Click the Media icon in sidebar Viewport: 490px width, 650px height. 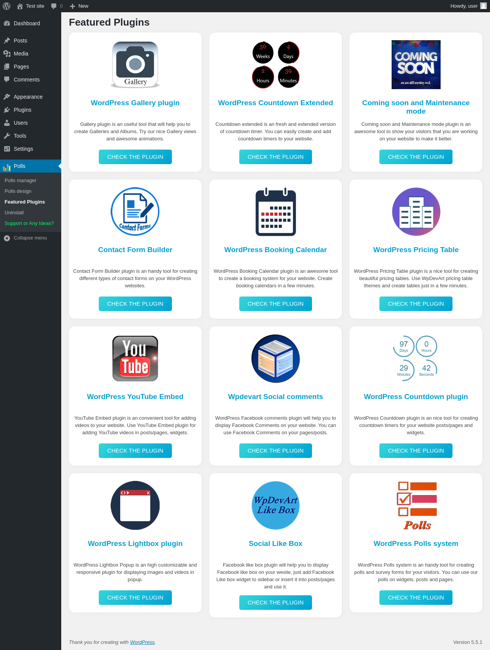[7, 54]
